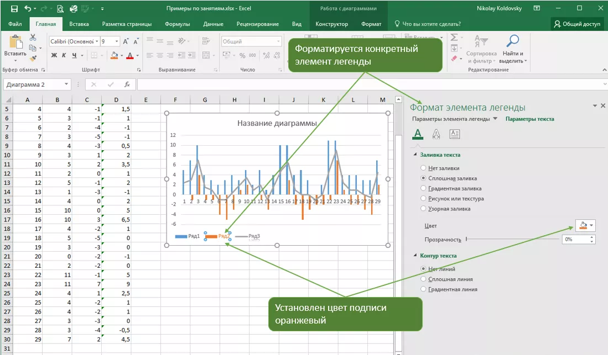Click the chart title 'Название диаграммы'
Image resolution: width=608 pixels, height=355 pixels.
point(277,123)
